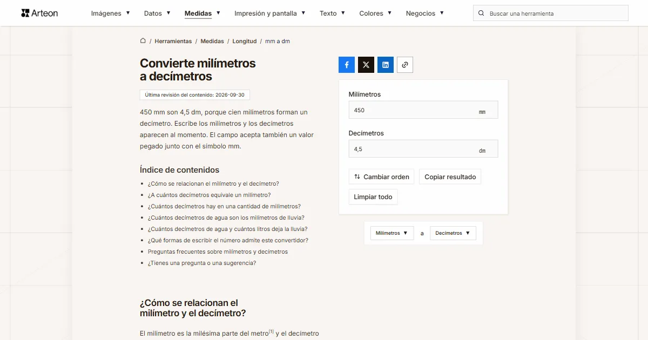Open the Impresión y pantalla menu
This screenshot has height=340, width=648.
[270, 13]
